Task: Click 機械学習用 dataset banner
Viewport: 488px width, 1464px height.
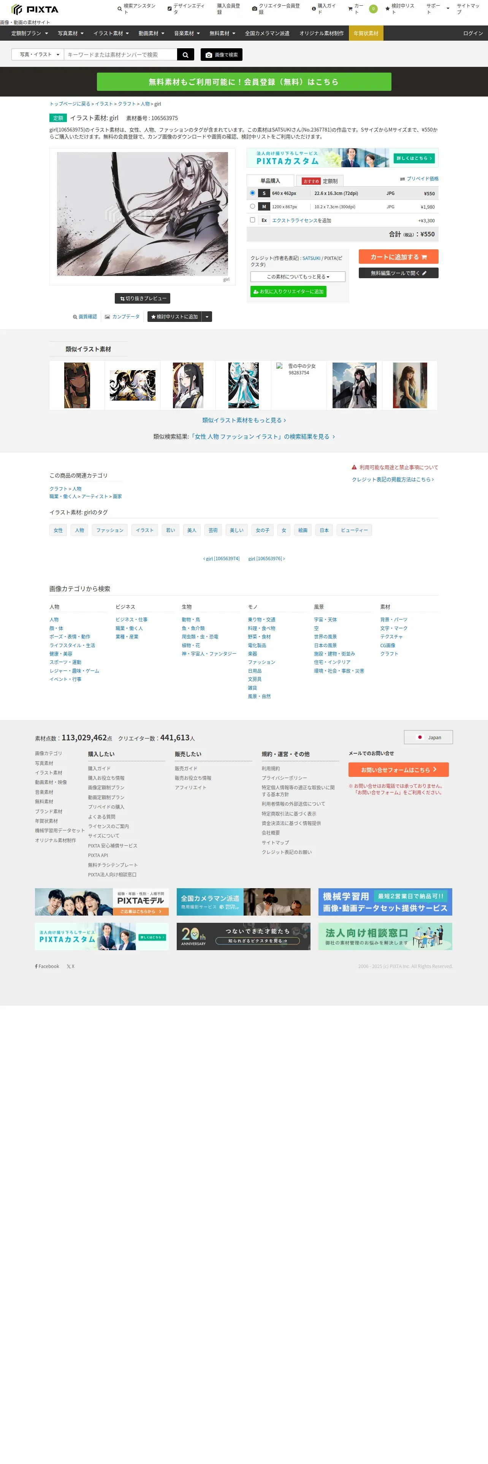Action: [x=385, y=902]
